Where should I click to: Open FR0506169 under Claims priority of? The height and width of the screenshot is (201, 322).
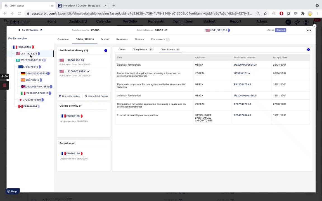click(72, 116)
